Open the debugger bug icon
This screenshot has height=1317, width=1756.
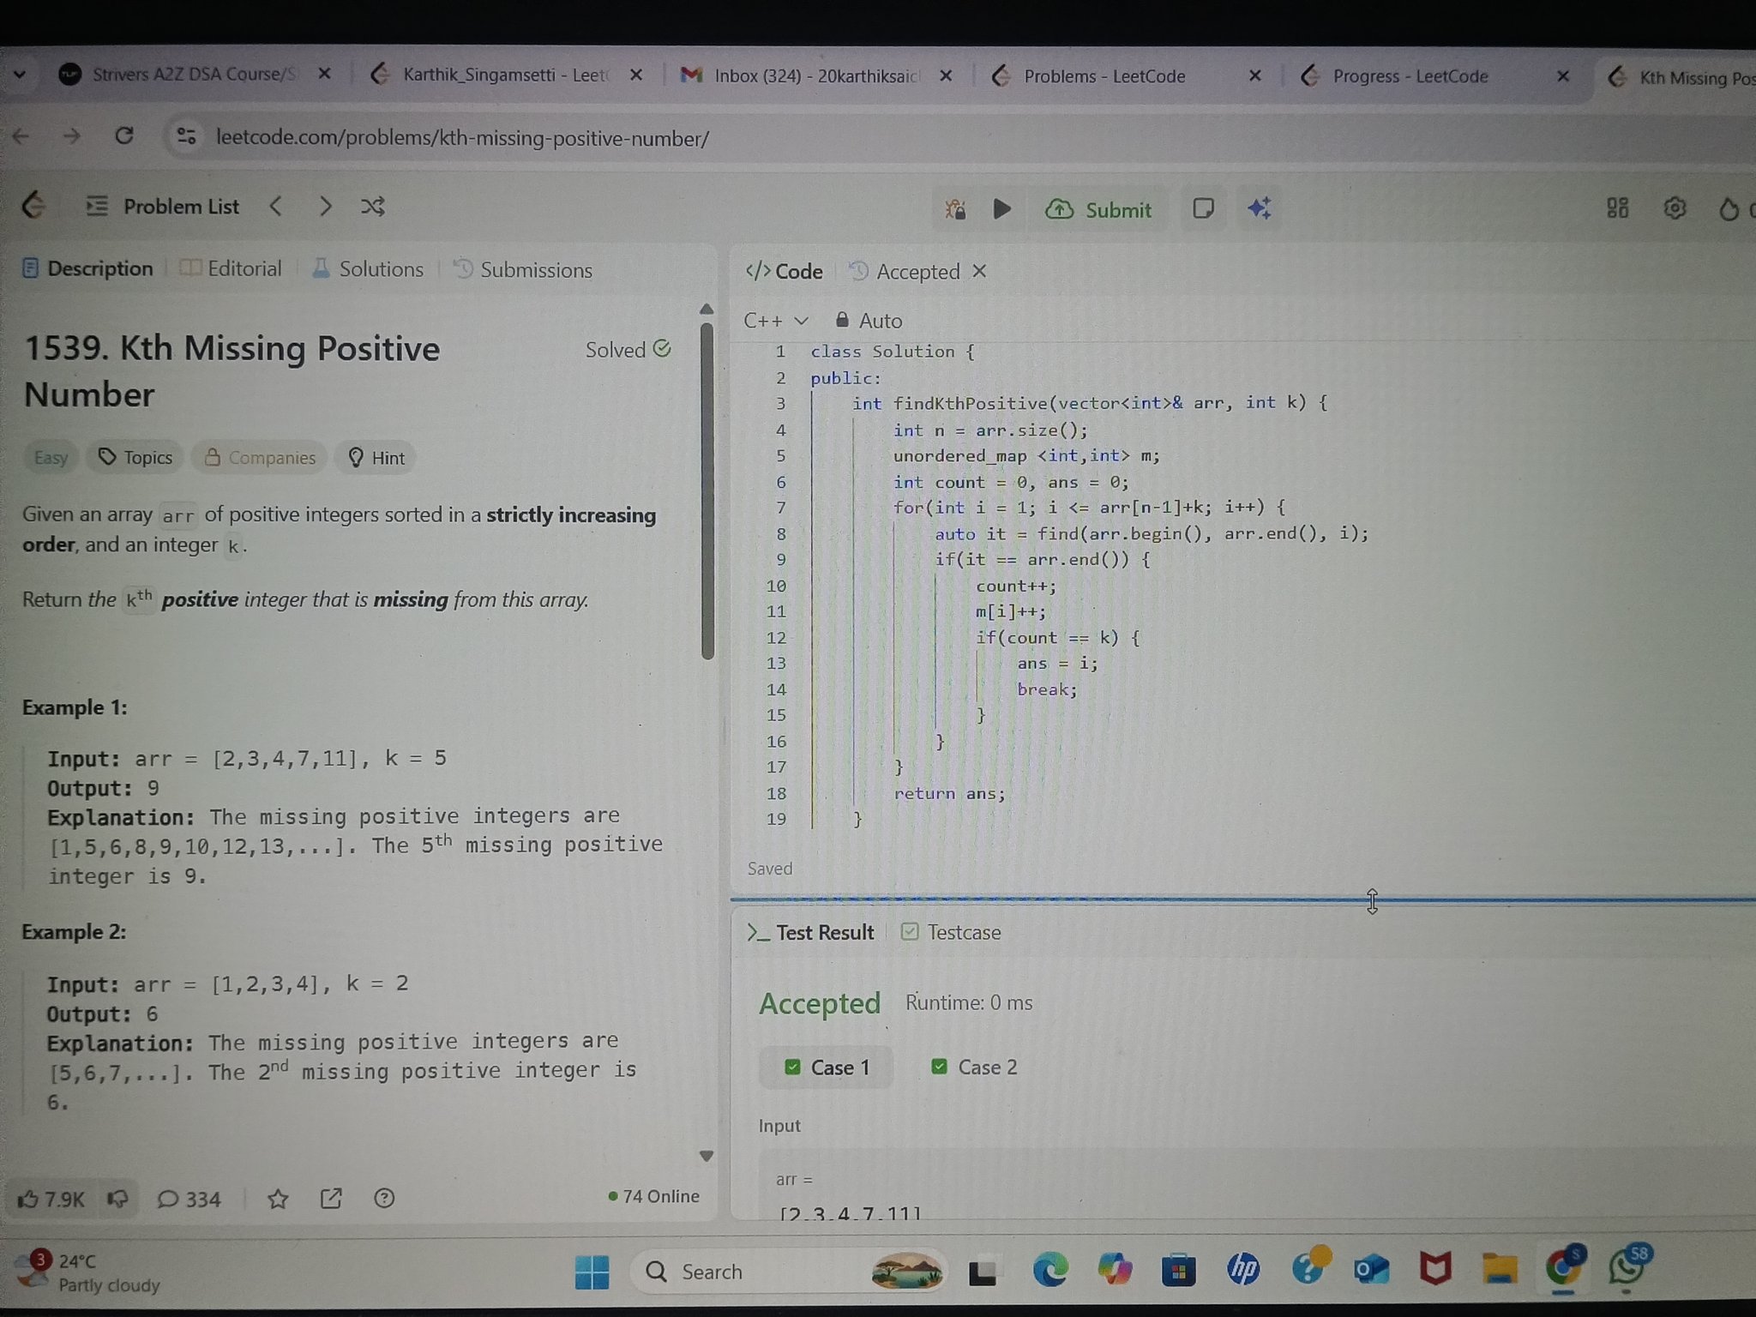[x=955, y=209]
